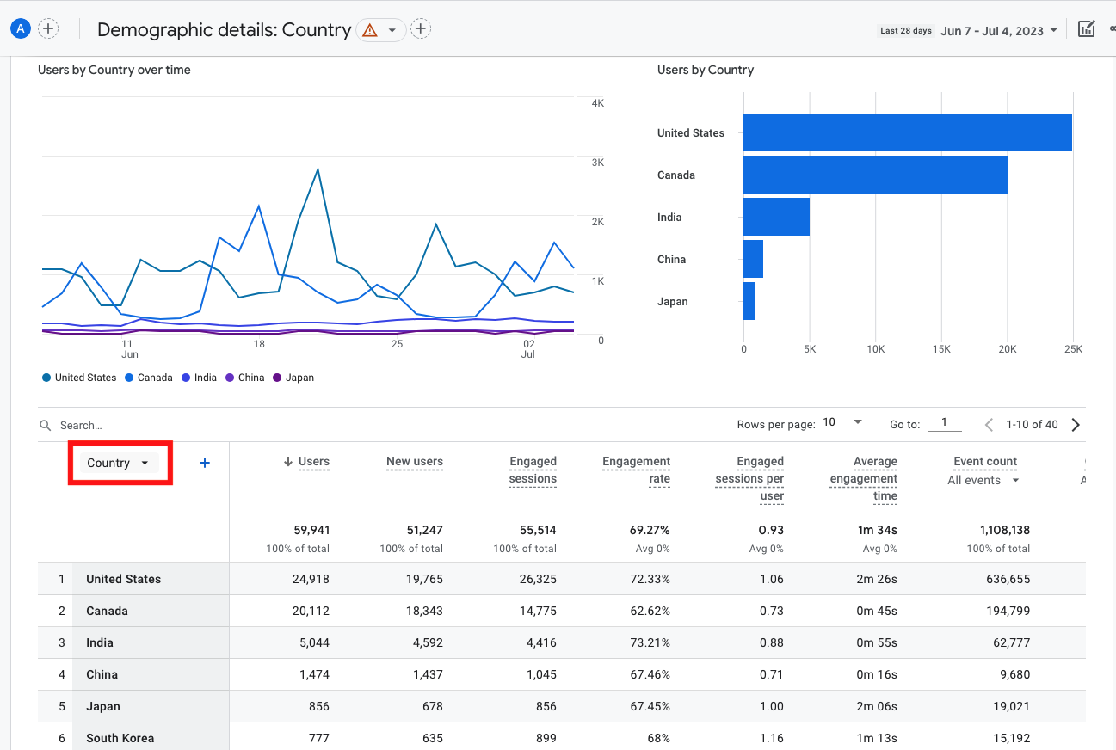Toggle Canada series in chart legend
This screenshot has height=750, width=1116.
point(148,378)
